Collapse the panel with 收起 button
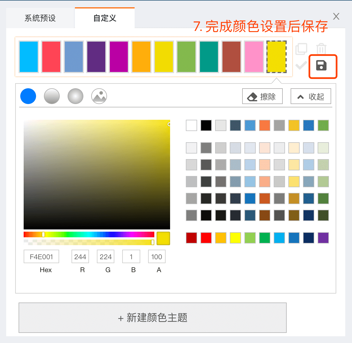 [x=311, y=96]
